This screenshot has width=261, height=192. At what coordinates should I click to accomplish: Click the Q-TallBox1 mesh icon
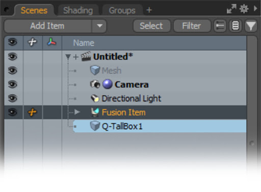coord(95,126)
